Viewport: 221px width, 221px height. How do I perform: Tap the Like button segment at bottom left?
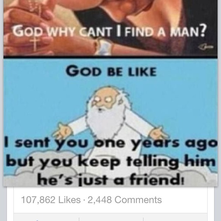point(46,217)
